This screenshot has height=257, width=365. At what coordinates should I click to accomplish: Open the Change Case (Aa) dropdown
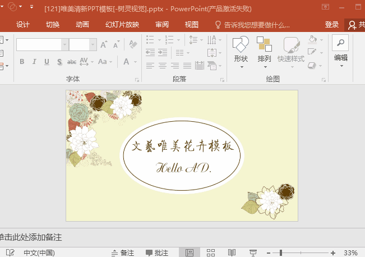[x=105, y=62]
